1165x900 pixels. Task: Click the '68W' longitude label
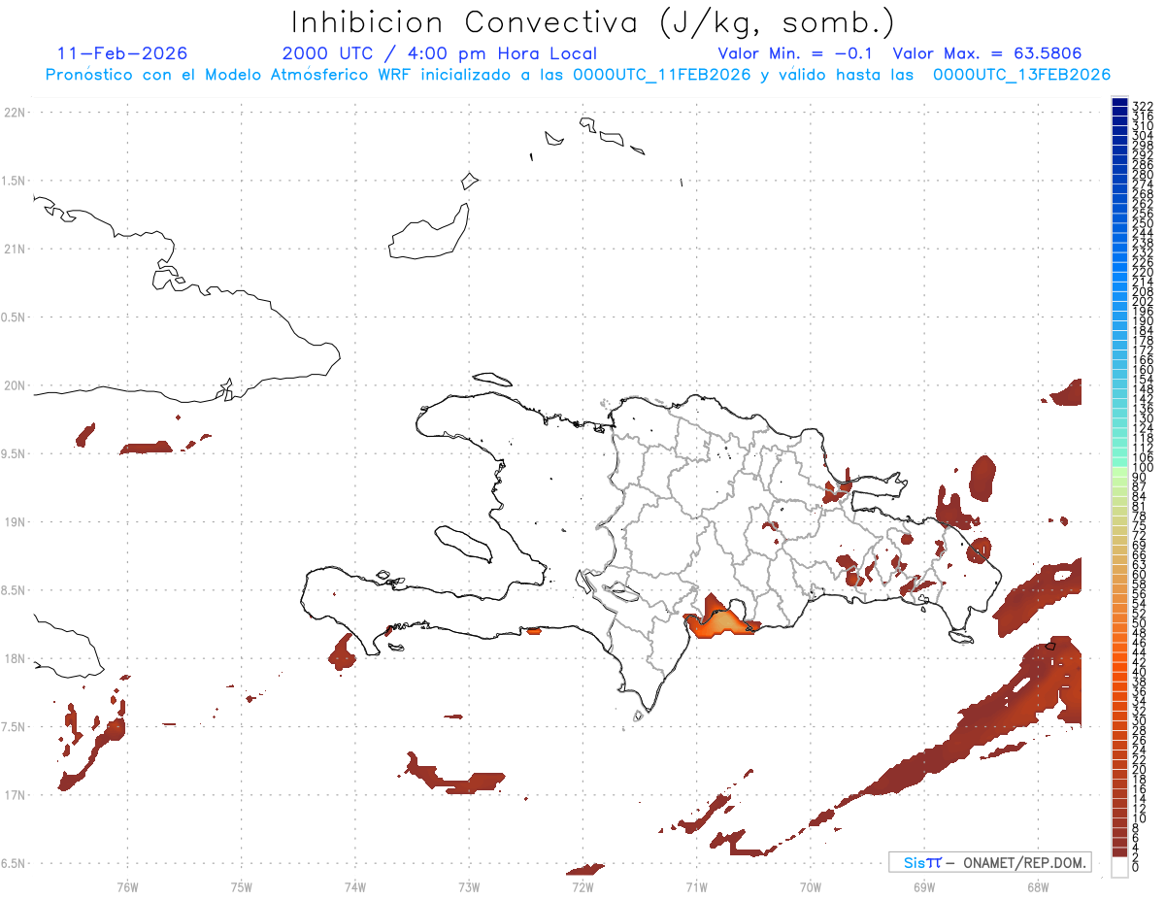1037,885
